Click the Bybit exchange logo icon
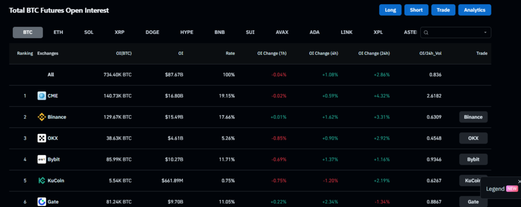Screen dimensions: 521x207 (42, 159)
